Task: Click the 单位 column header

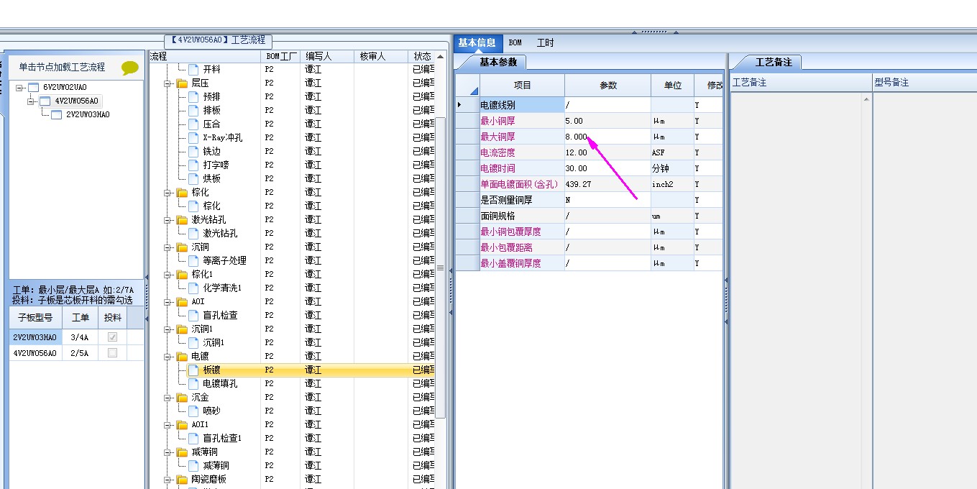Action: click(673, 86)
